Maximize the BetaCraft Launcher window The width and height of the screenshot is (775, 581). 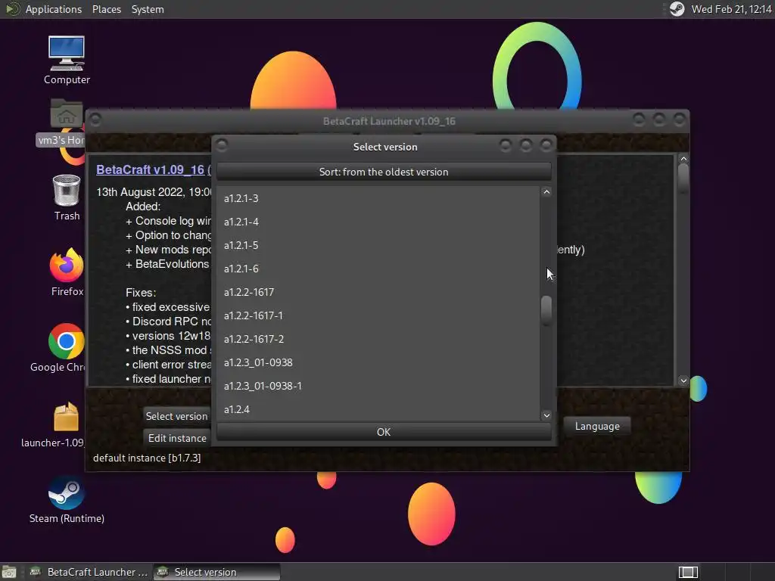click(x=659, y=119)
